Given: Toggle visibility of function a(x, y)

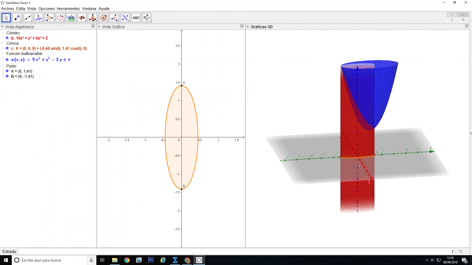Looking at the screenshot, I should click(7, 60).
